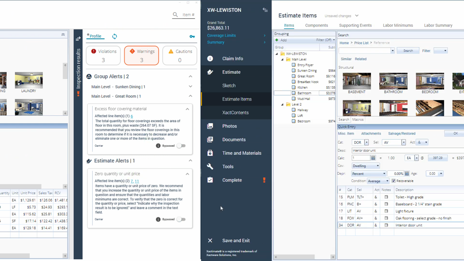
Task: Switch to the Supporting Events tab
Action: click(x=355, y=25)
